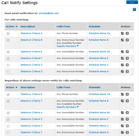This screenshot has height=136, width=139.
Task: Click the blue Edit button
Action: tap(132, 2)
